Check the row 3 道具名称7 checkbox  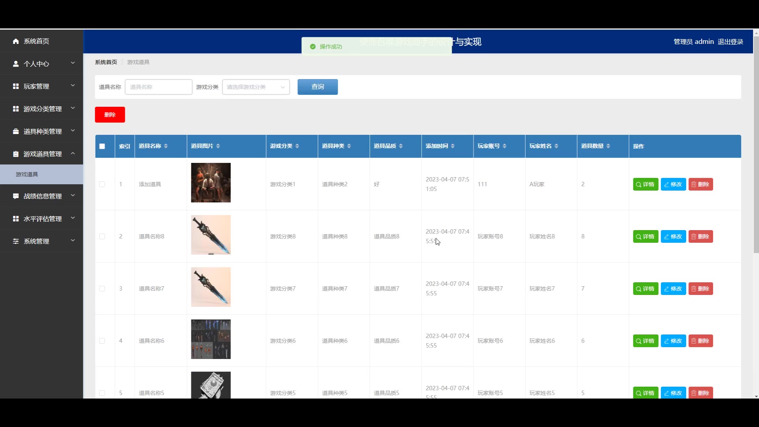point(102,289)
